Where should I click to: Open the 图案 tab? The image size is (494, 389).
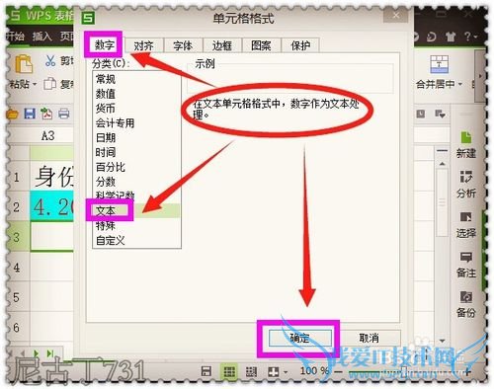point(261,45)
